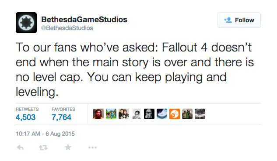Click the last dark grayscale avatar thumbnail
The image size is (277, 161).
(200, 114)
